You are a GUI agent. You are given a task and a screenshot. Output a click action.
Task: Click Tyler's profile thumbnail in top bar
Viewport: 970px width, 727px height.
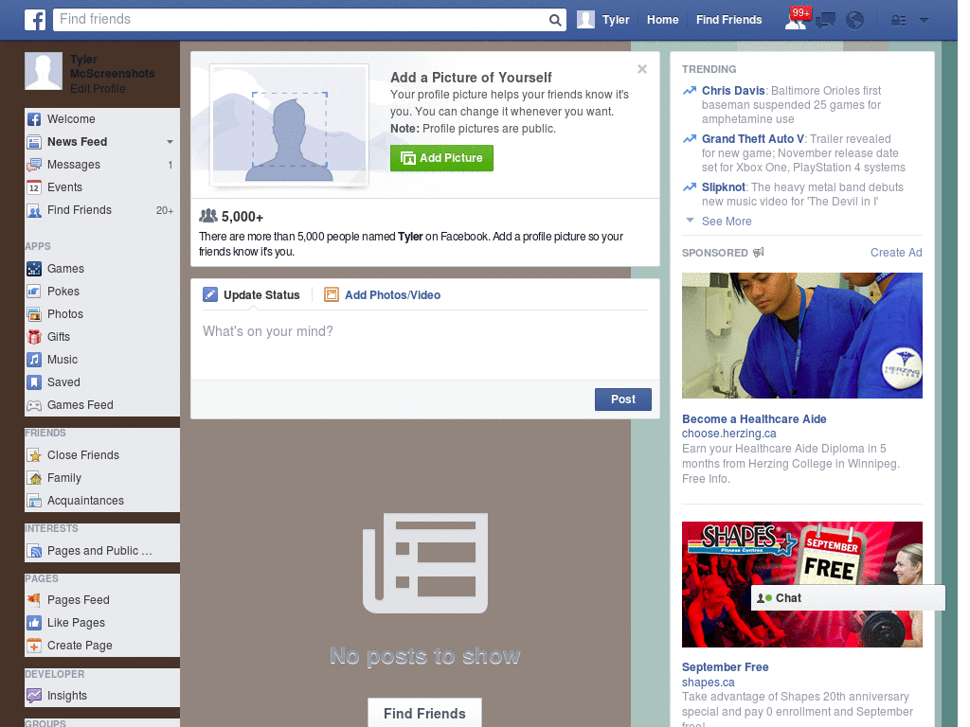tap(585, 20)
